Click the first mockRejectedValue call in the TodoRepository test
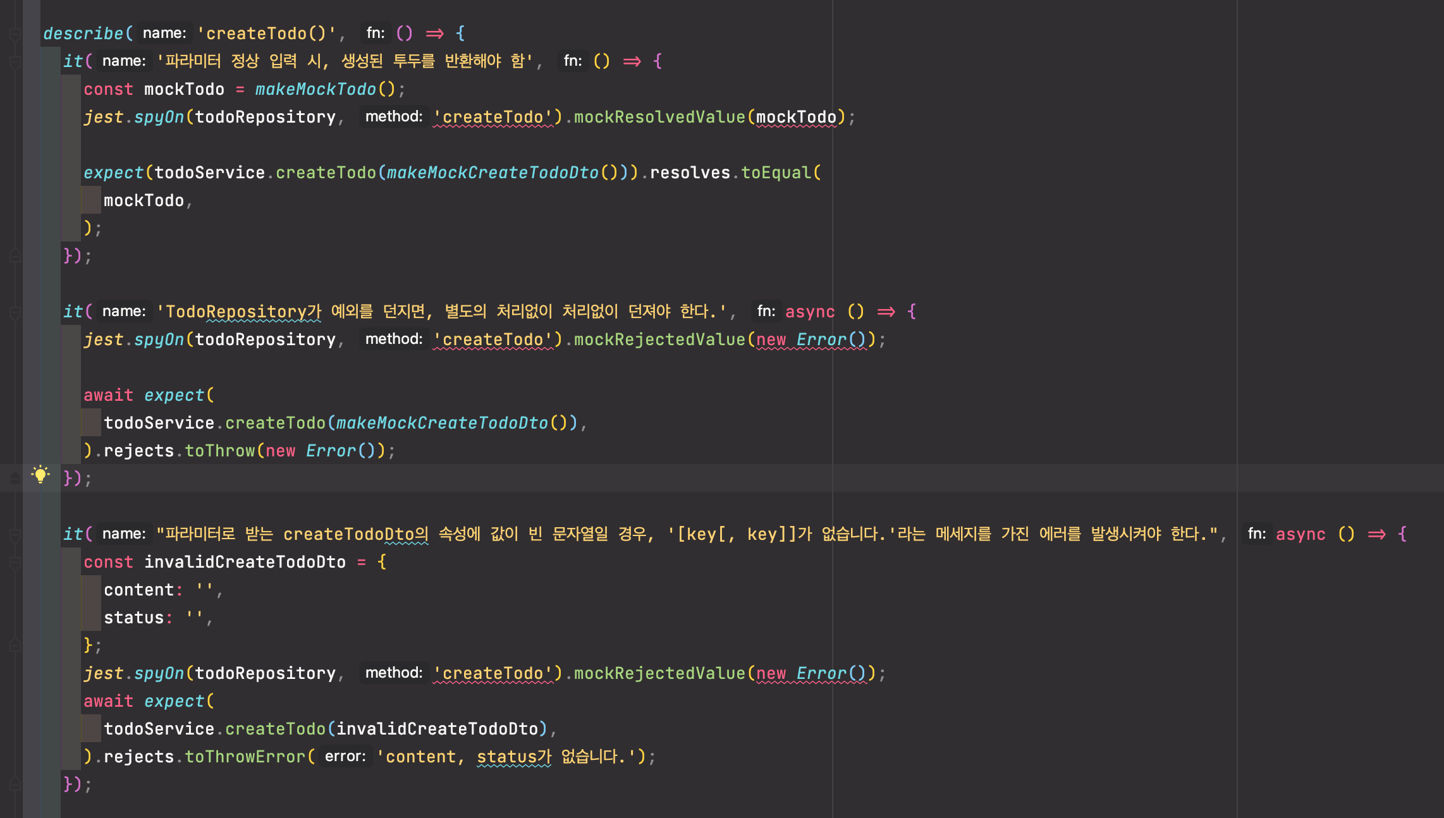This screenshot has height=818, width=1444. coord(659,339)
